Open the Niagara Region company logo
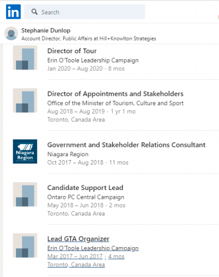 coord(25,151)
